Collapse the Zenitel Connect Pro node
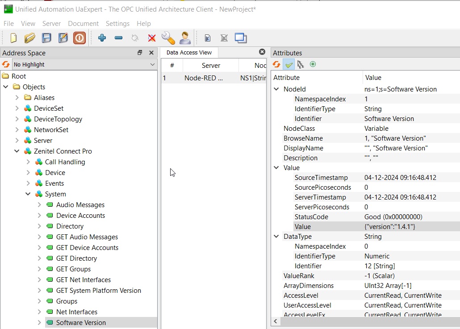The image size is (460, 329). click(x=17, y=151)
